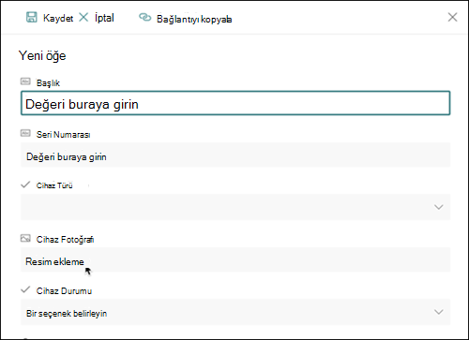Click the Cihaz Türü checkmark icon
Image resolution: width=469 pixels, height=340 pixels.
[x=25, y=185]
